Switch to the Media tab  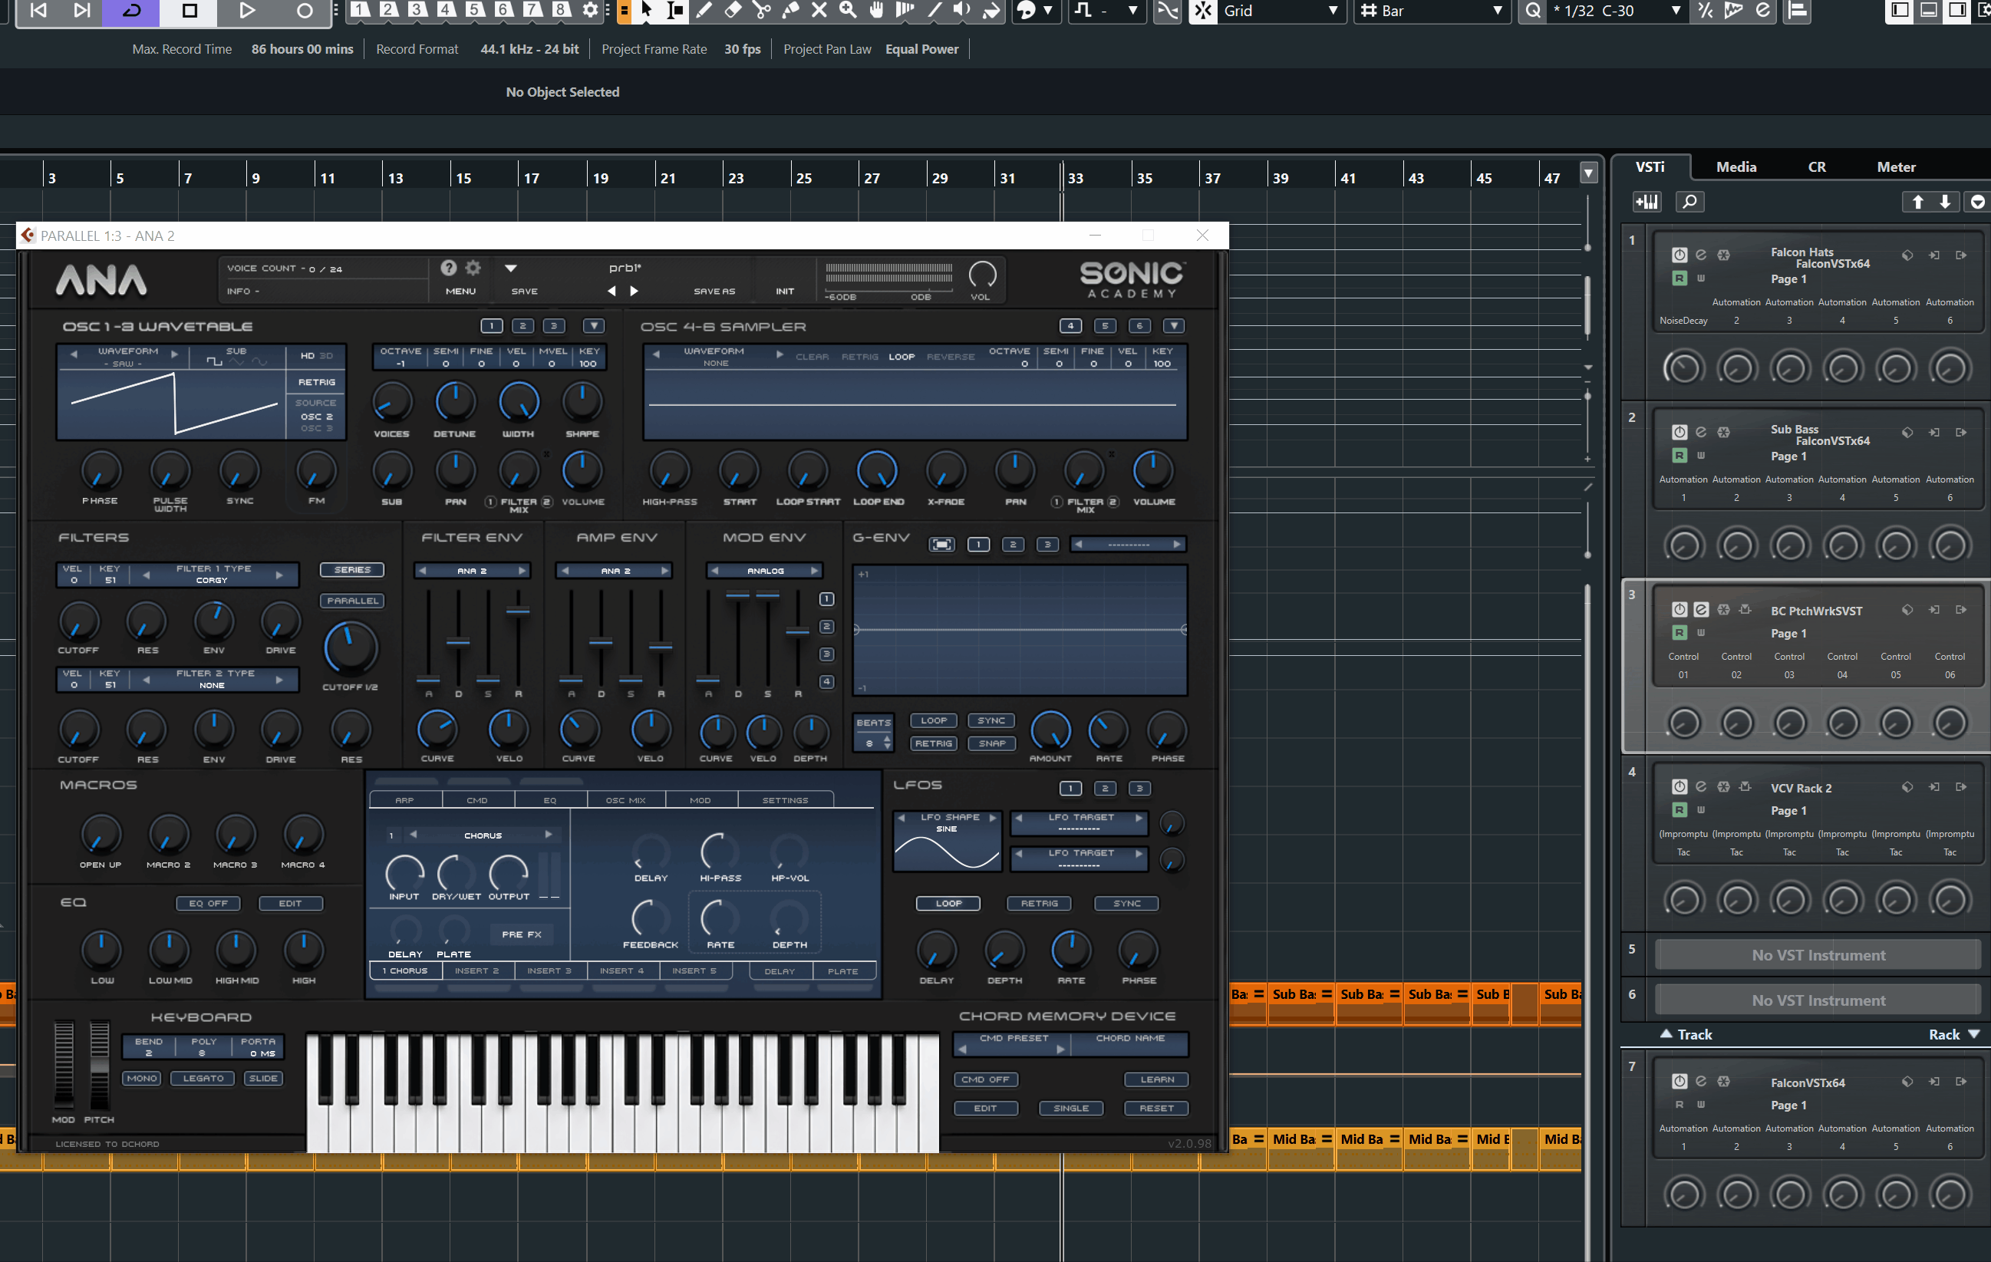point(1736,167)
